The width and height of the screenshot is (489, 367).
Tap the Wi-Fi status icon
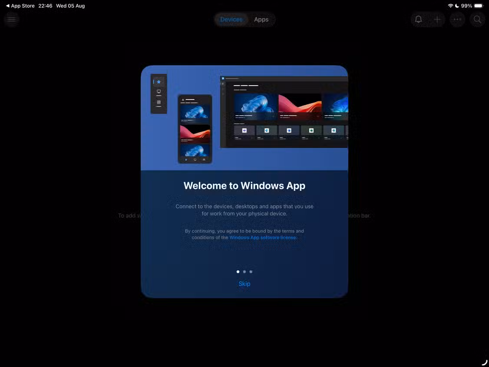point(450,6)
